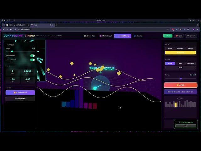Screen dimensions: 201x151
Task: Set mood to Energetic
Action: [x=180, y=48]
